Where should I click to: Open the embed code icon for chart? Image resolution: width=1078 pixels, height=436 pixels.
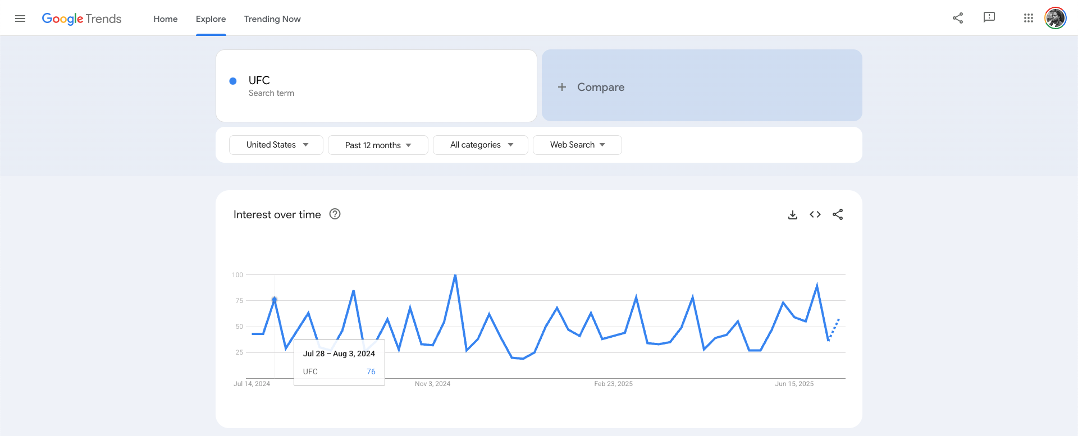point(815,214)
